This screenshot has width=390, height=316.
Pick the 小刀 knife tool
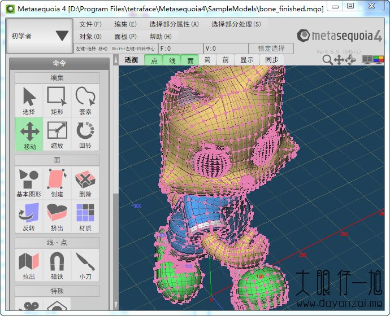coord(85,265)
